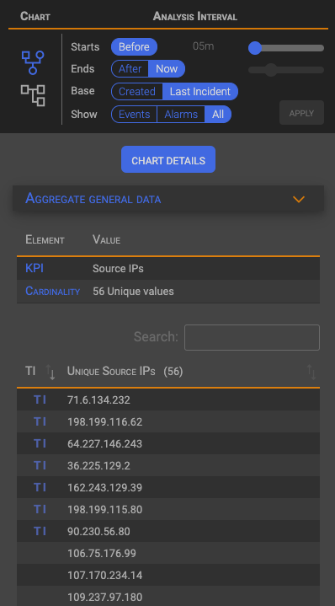Set Base to Created

[x=137, y=91]
